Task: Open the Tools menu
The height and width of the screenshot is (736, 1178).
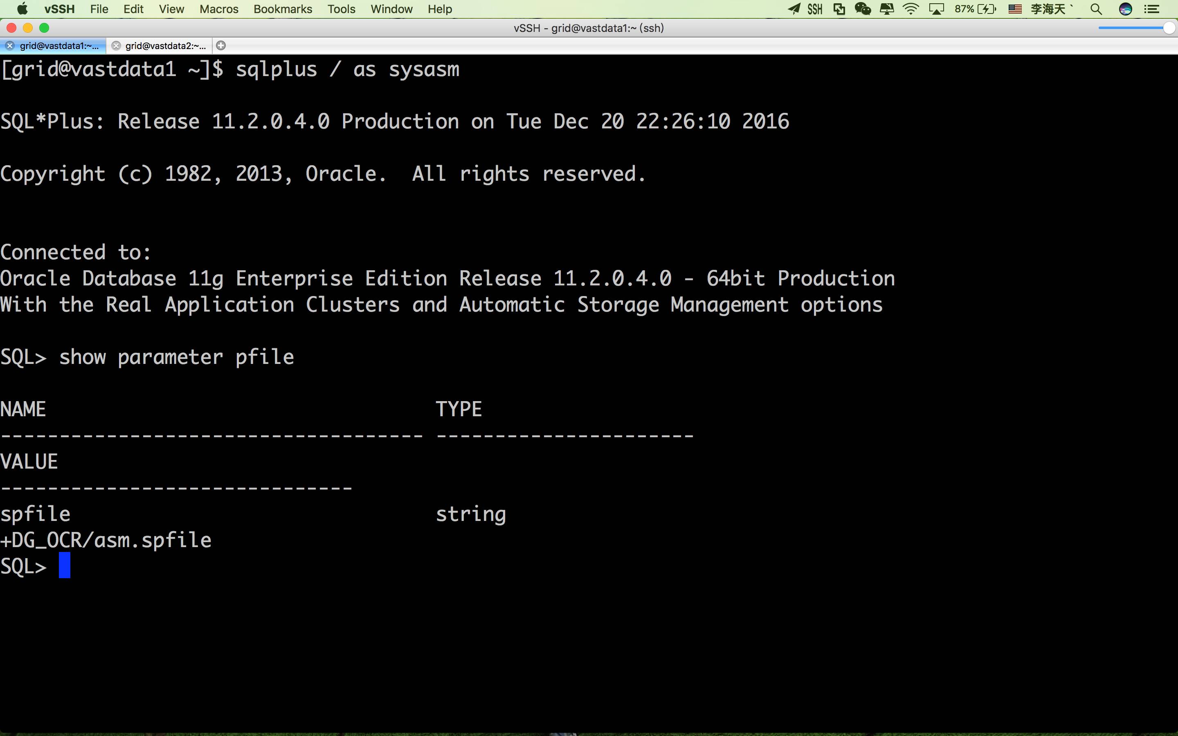Action: [x=341, y=9]
